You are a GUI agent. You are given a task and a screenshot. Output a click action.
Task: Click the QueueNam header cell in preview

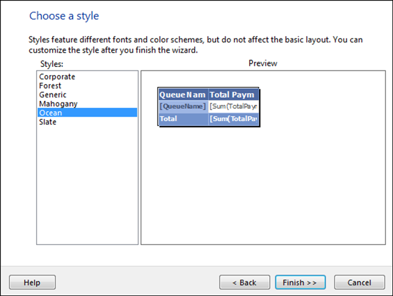[183, 94]
